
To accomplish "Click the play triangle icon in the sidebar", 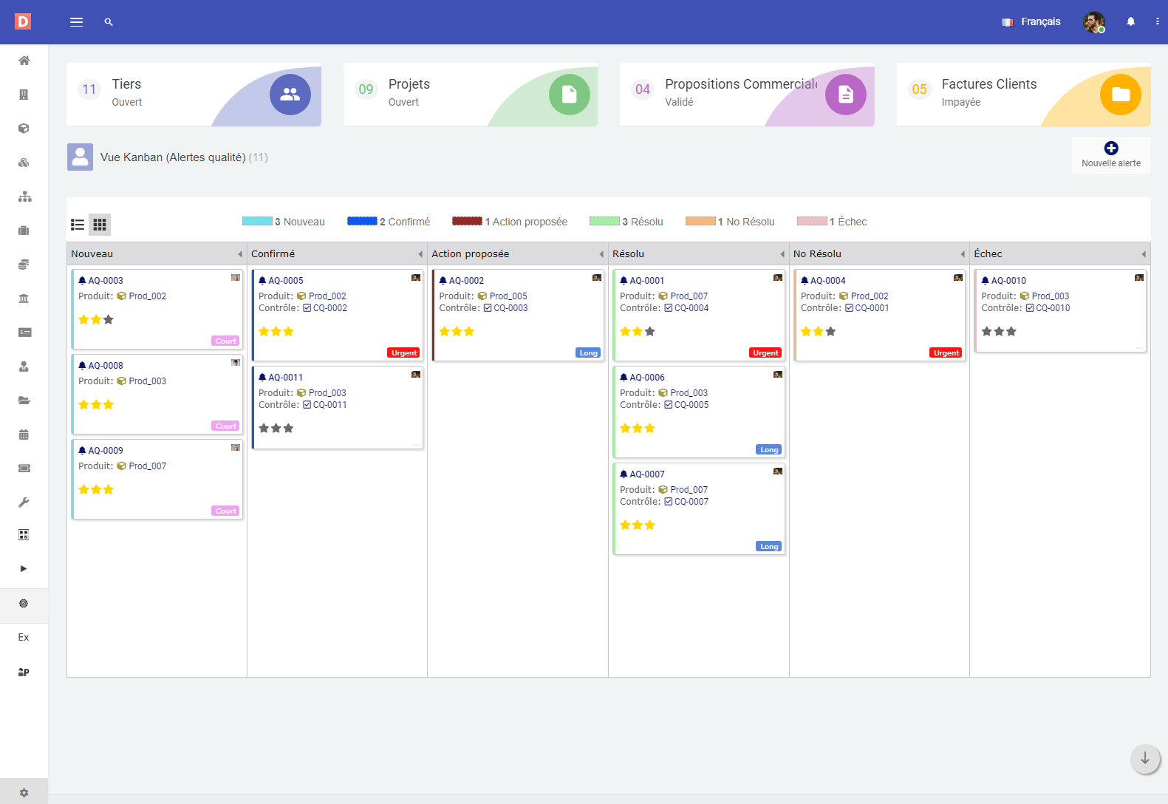I will tap(24, 569).
